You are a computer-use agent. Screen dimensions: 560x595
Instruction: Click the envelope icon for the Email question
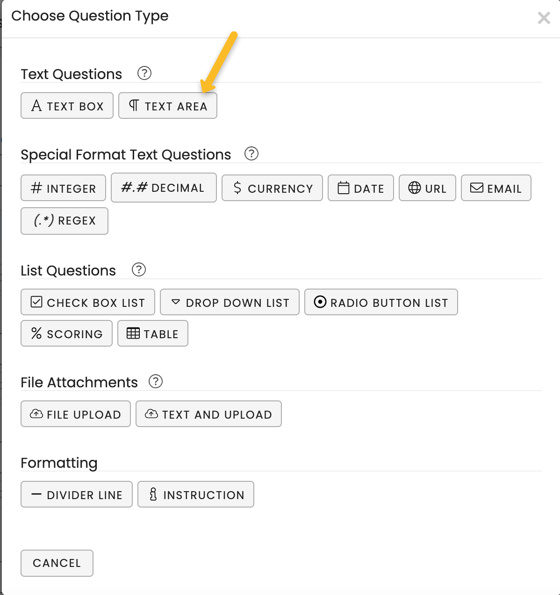click(x=476, y=188)
